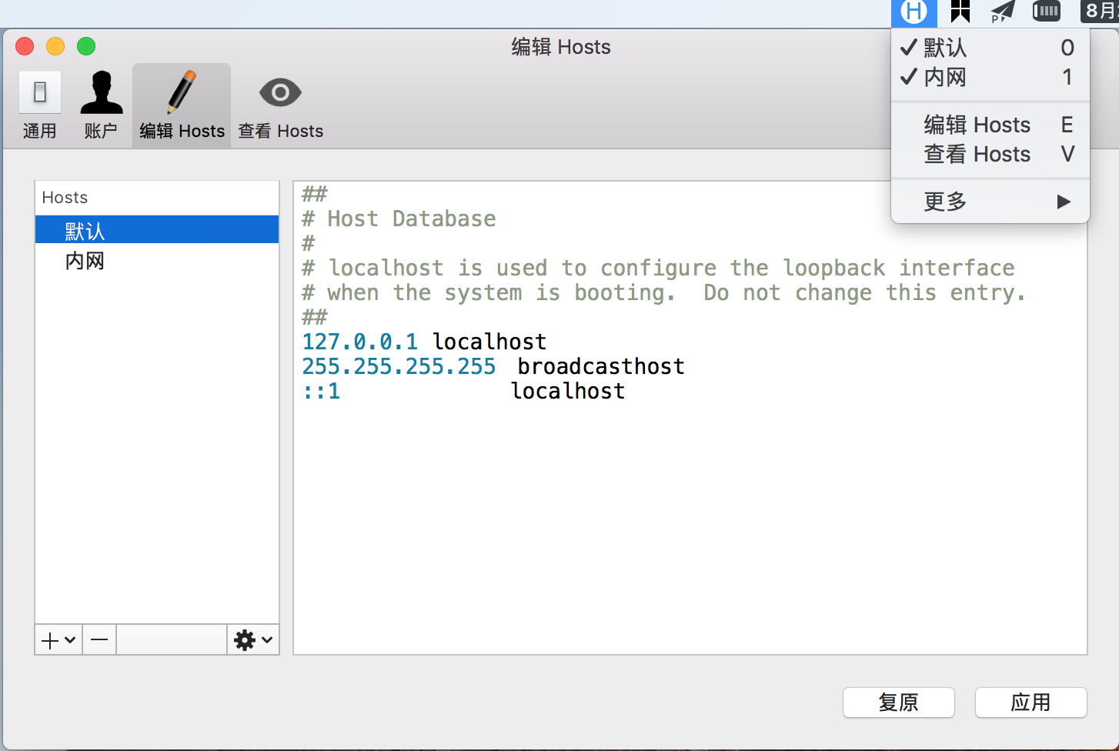1119x751 pixels.
Task: Remove selected hosts with minus button
Action: [99, 640]
